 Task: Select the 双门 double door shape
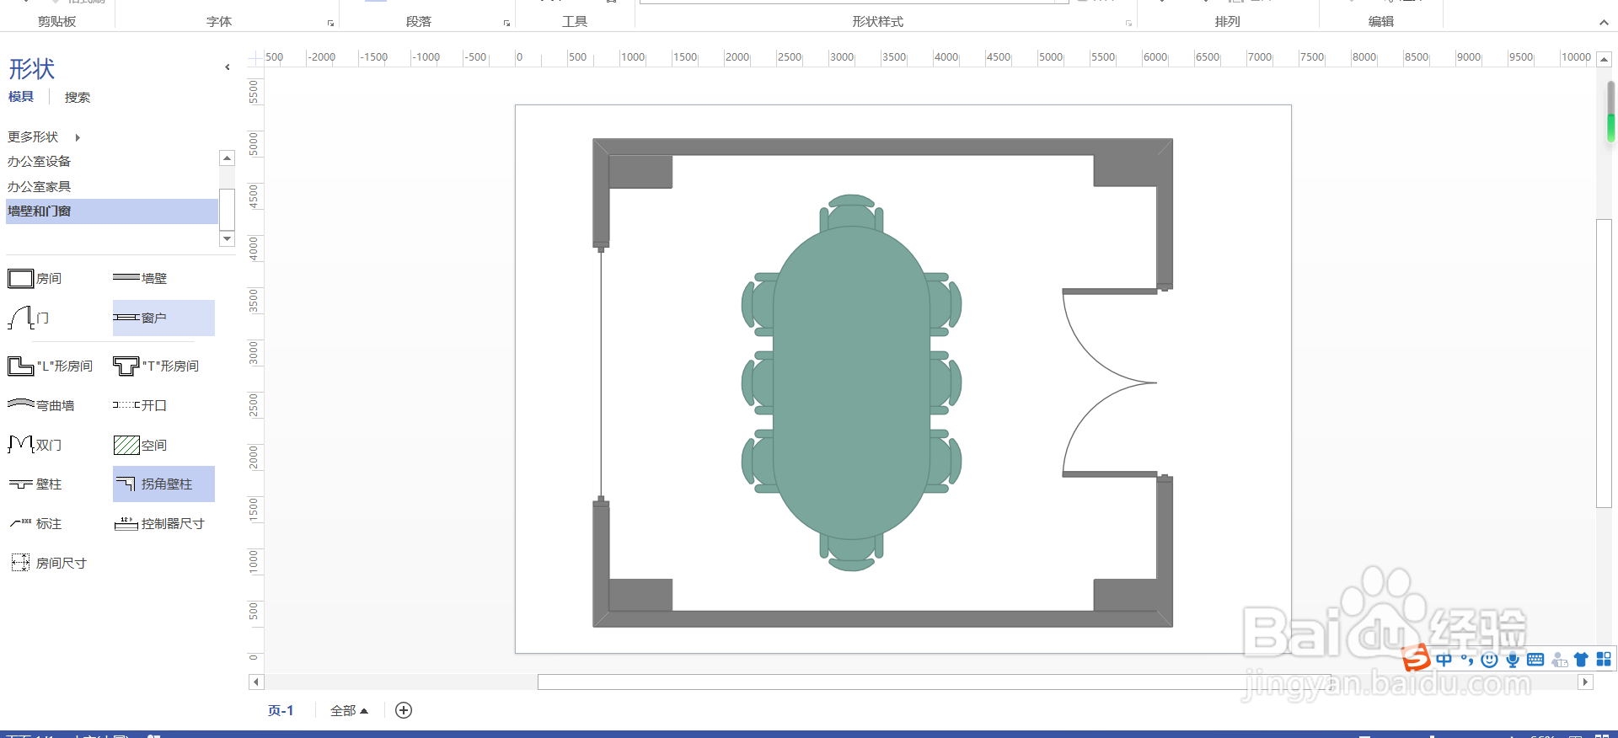35,444
